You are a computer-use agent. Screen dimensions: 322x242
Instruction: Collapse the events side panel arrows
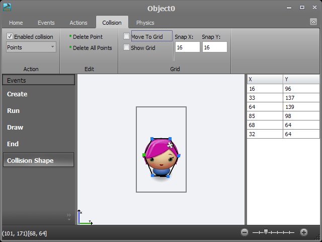pyautogui.click(x=69, y=217)
